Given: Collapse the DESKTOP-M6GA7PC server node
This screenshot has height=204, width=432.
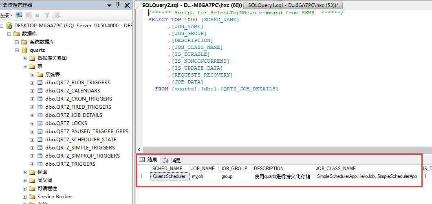Looking at the screenshot, I should pyautogui.click(x=2, y=26).
